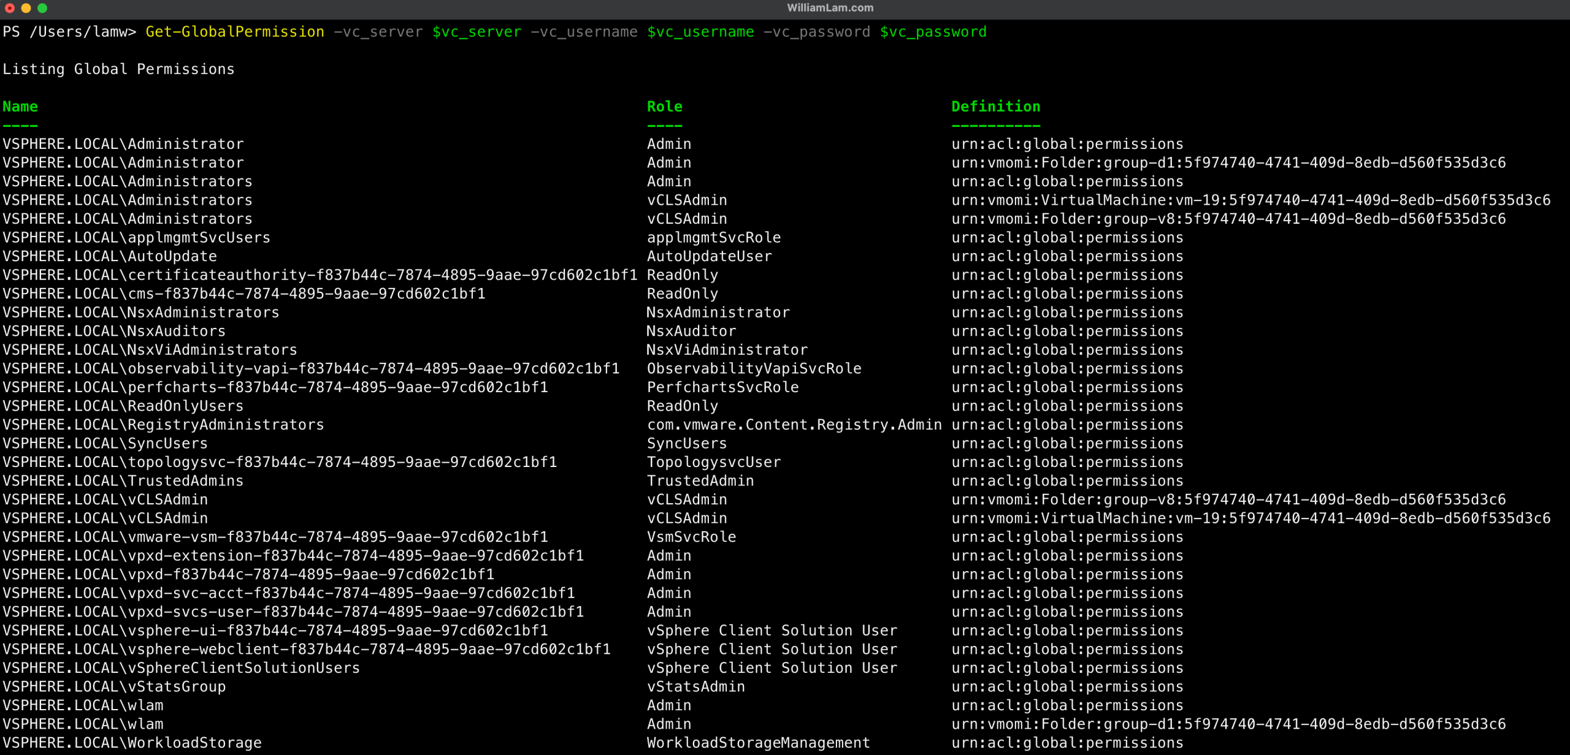Click the red close traffic light
The image size is (1570, 755).
(10, 8)
